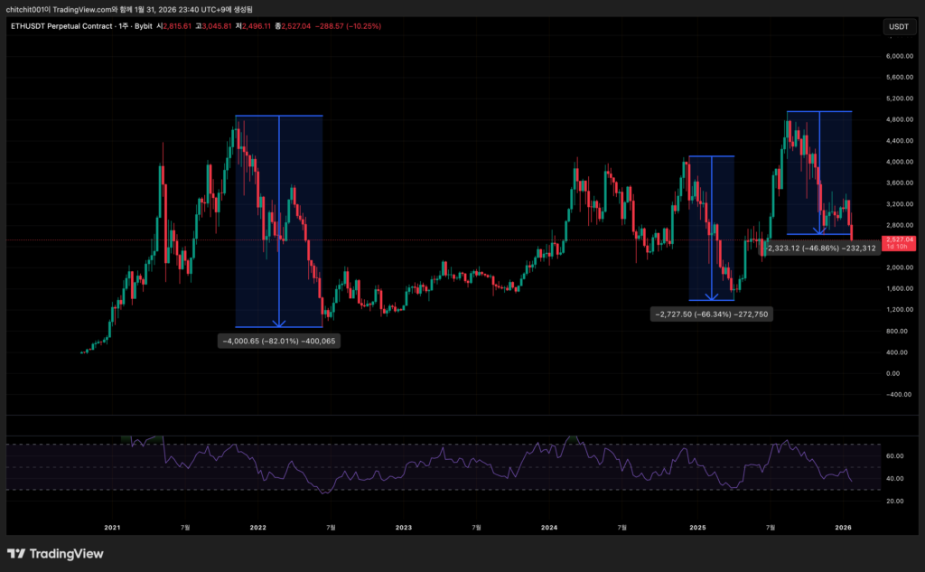
Task: Click the 2023 label on the time axis
Action: [x=404, y=527]
